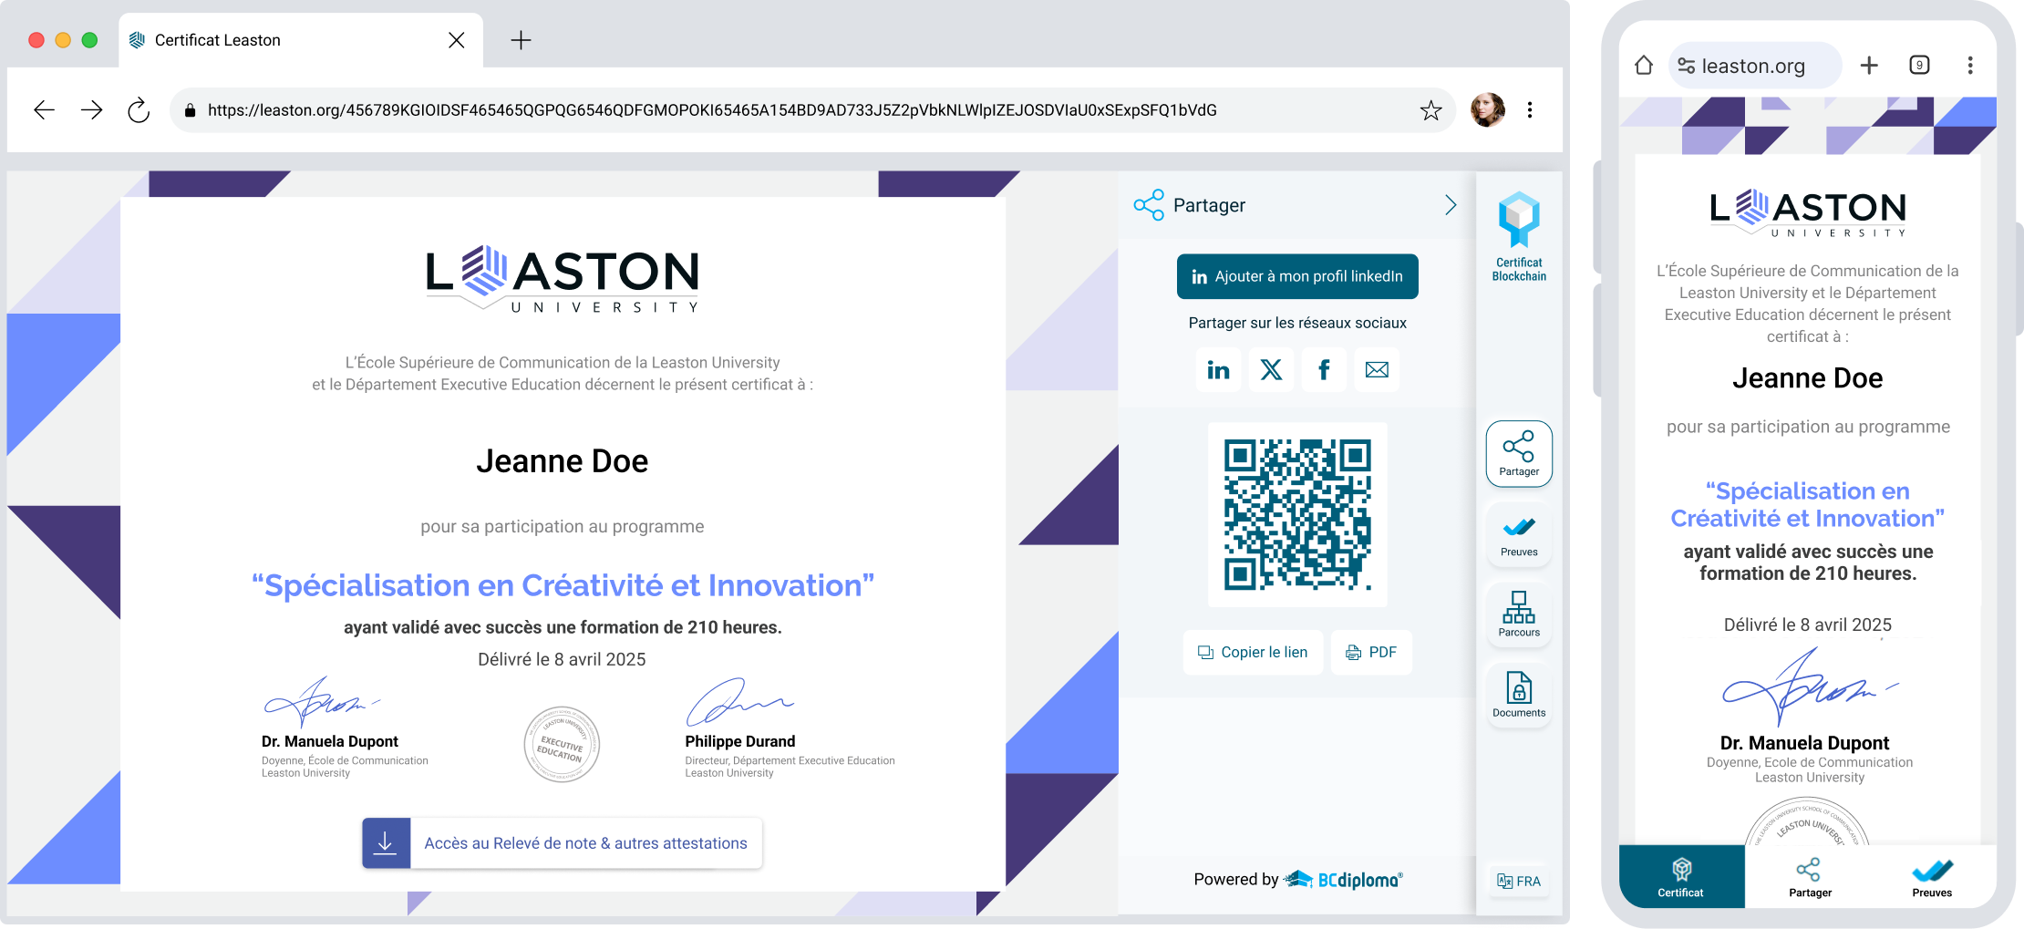
Task: Open desktop browser three-dot menu
Action: coord(1530,110)
